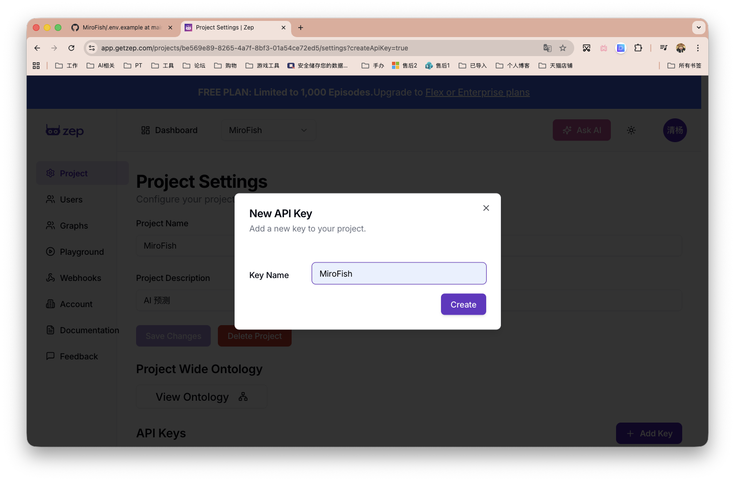Open the browser Extensions puzzle icon
This screenshot has height=482, width=735.
coord(638,48)
